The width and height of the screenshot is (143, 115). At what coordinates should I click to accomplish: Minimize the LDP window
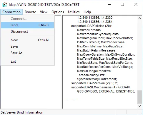109,4
